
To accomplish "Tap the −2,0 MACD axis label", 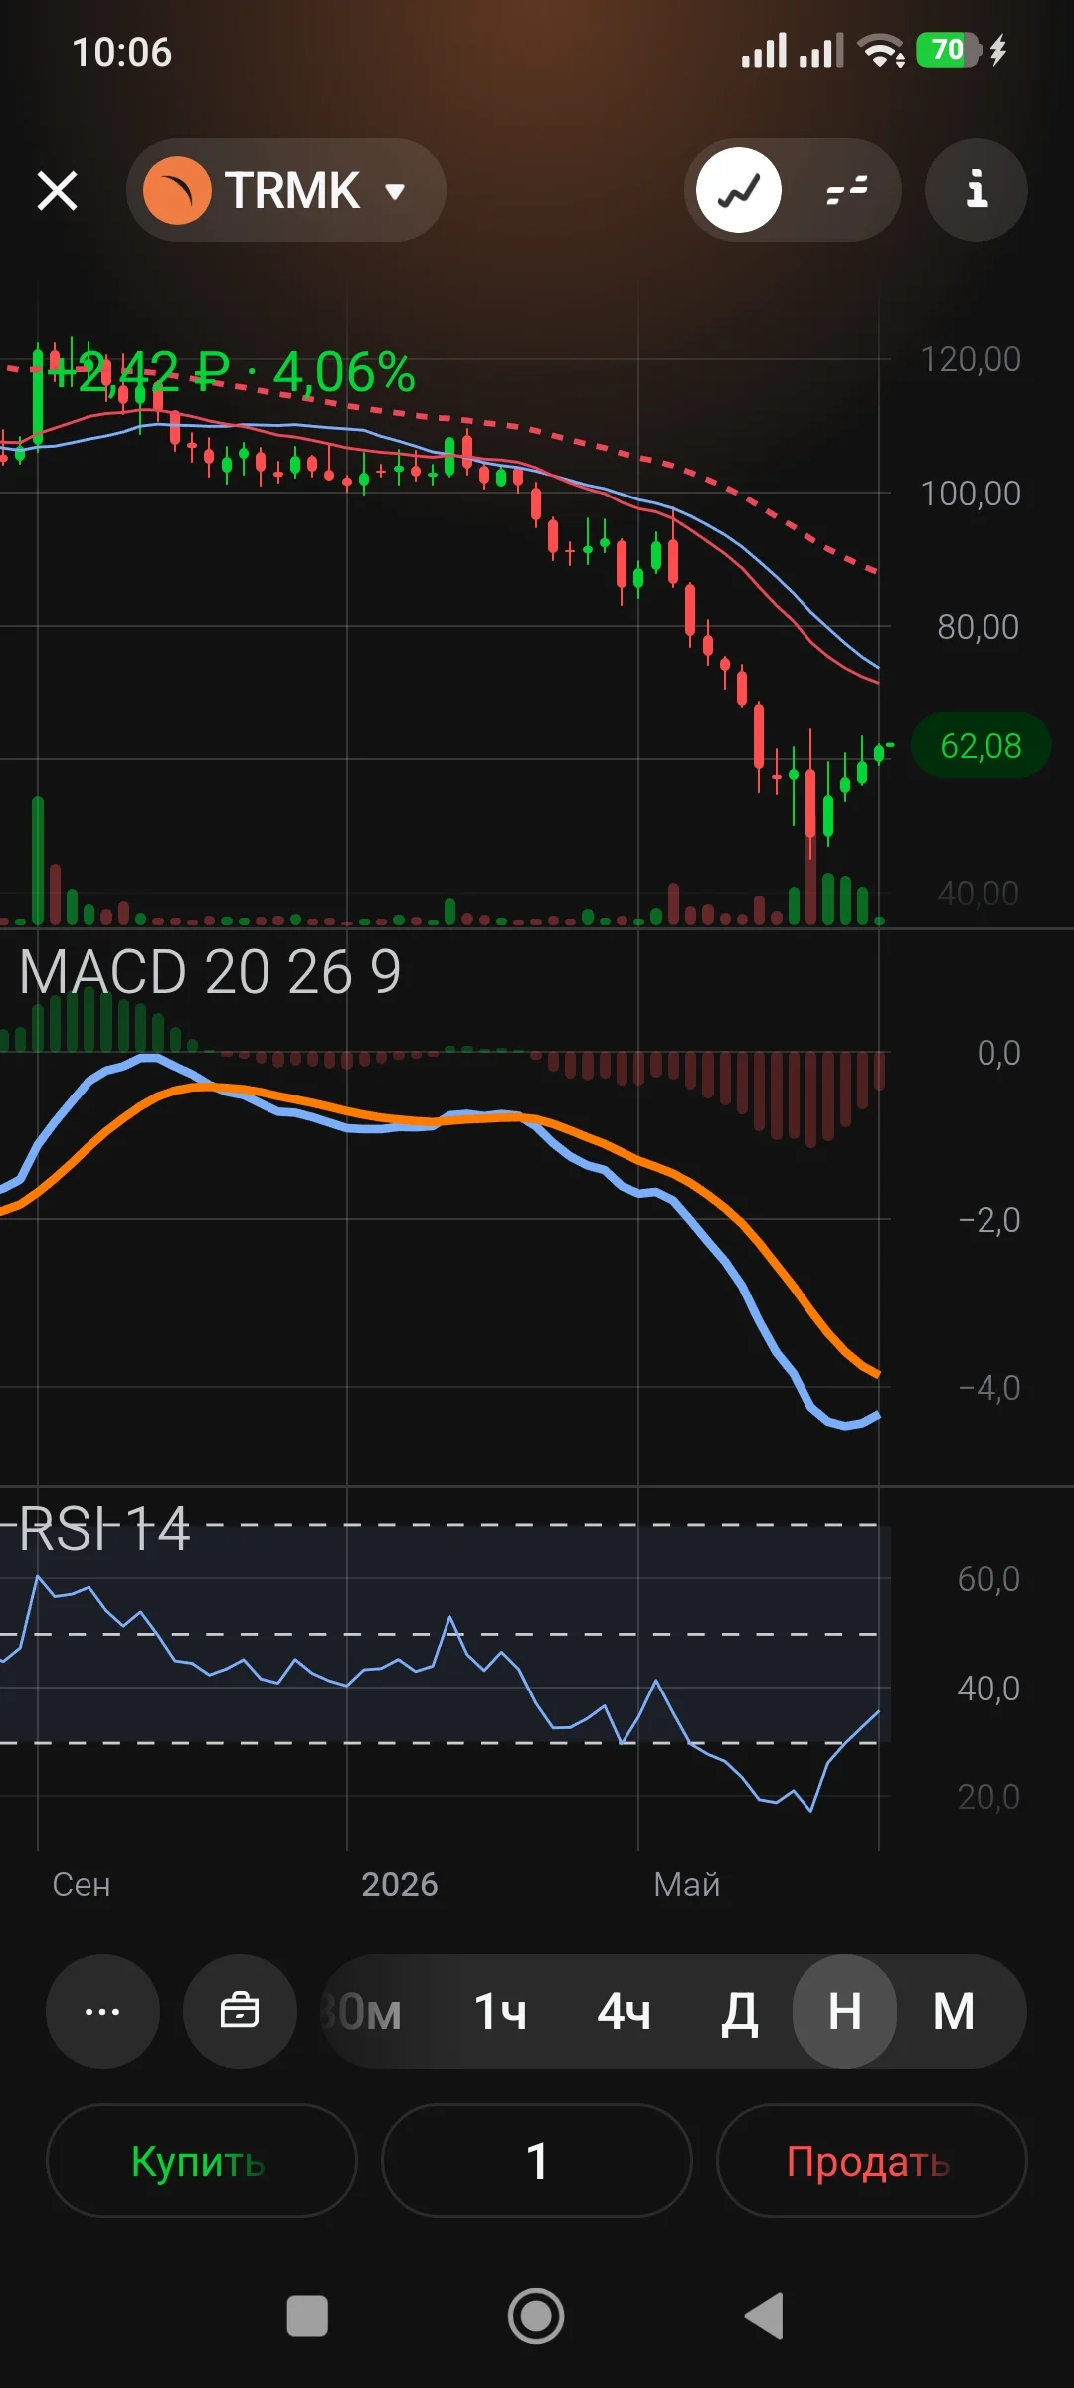I will 989,1220.
